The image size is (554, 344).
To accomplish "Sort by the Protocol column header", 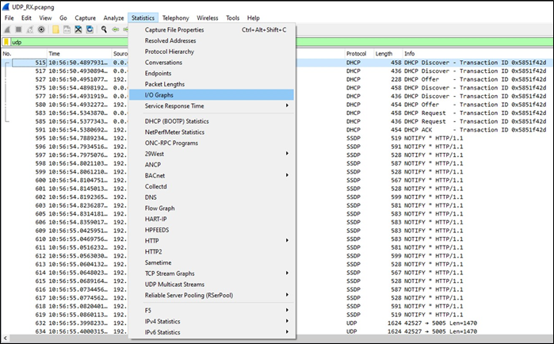I will point(358,54).
